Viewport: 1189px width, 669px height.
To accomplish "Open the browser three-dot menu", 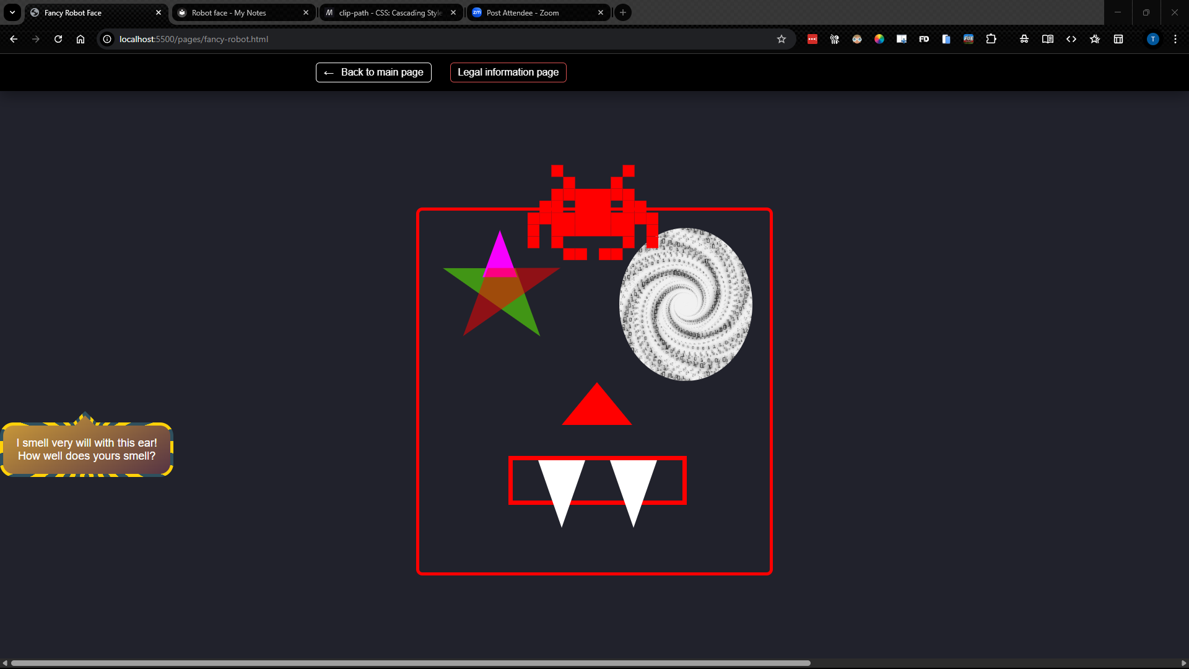I will pos(1175,39).
